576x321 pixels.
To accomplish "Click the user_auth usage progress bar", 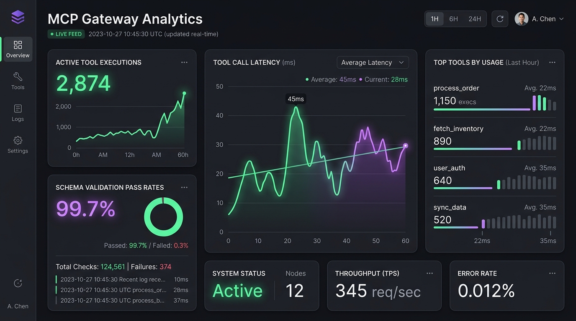I will 463,188.
